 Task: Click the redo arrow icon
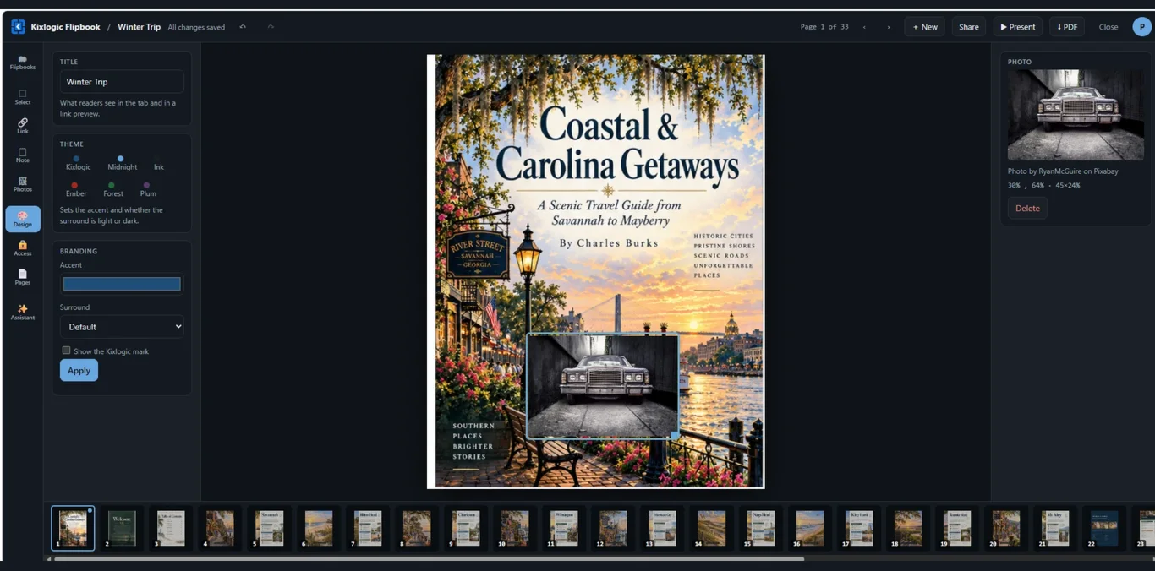point(271,27)
